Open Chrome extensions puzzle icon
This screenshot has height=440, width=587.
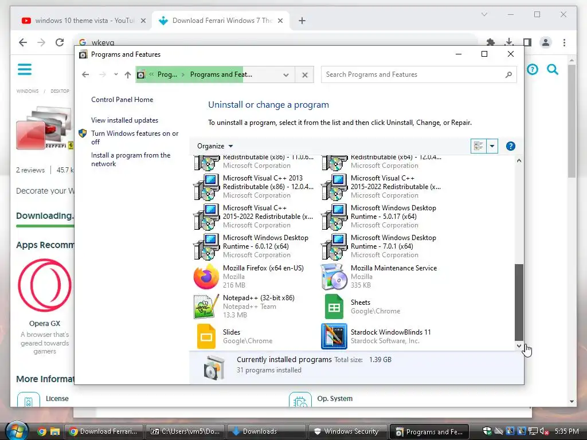point(491,42)
